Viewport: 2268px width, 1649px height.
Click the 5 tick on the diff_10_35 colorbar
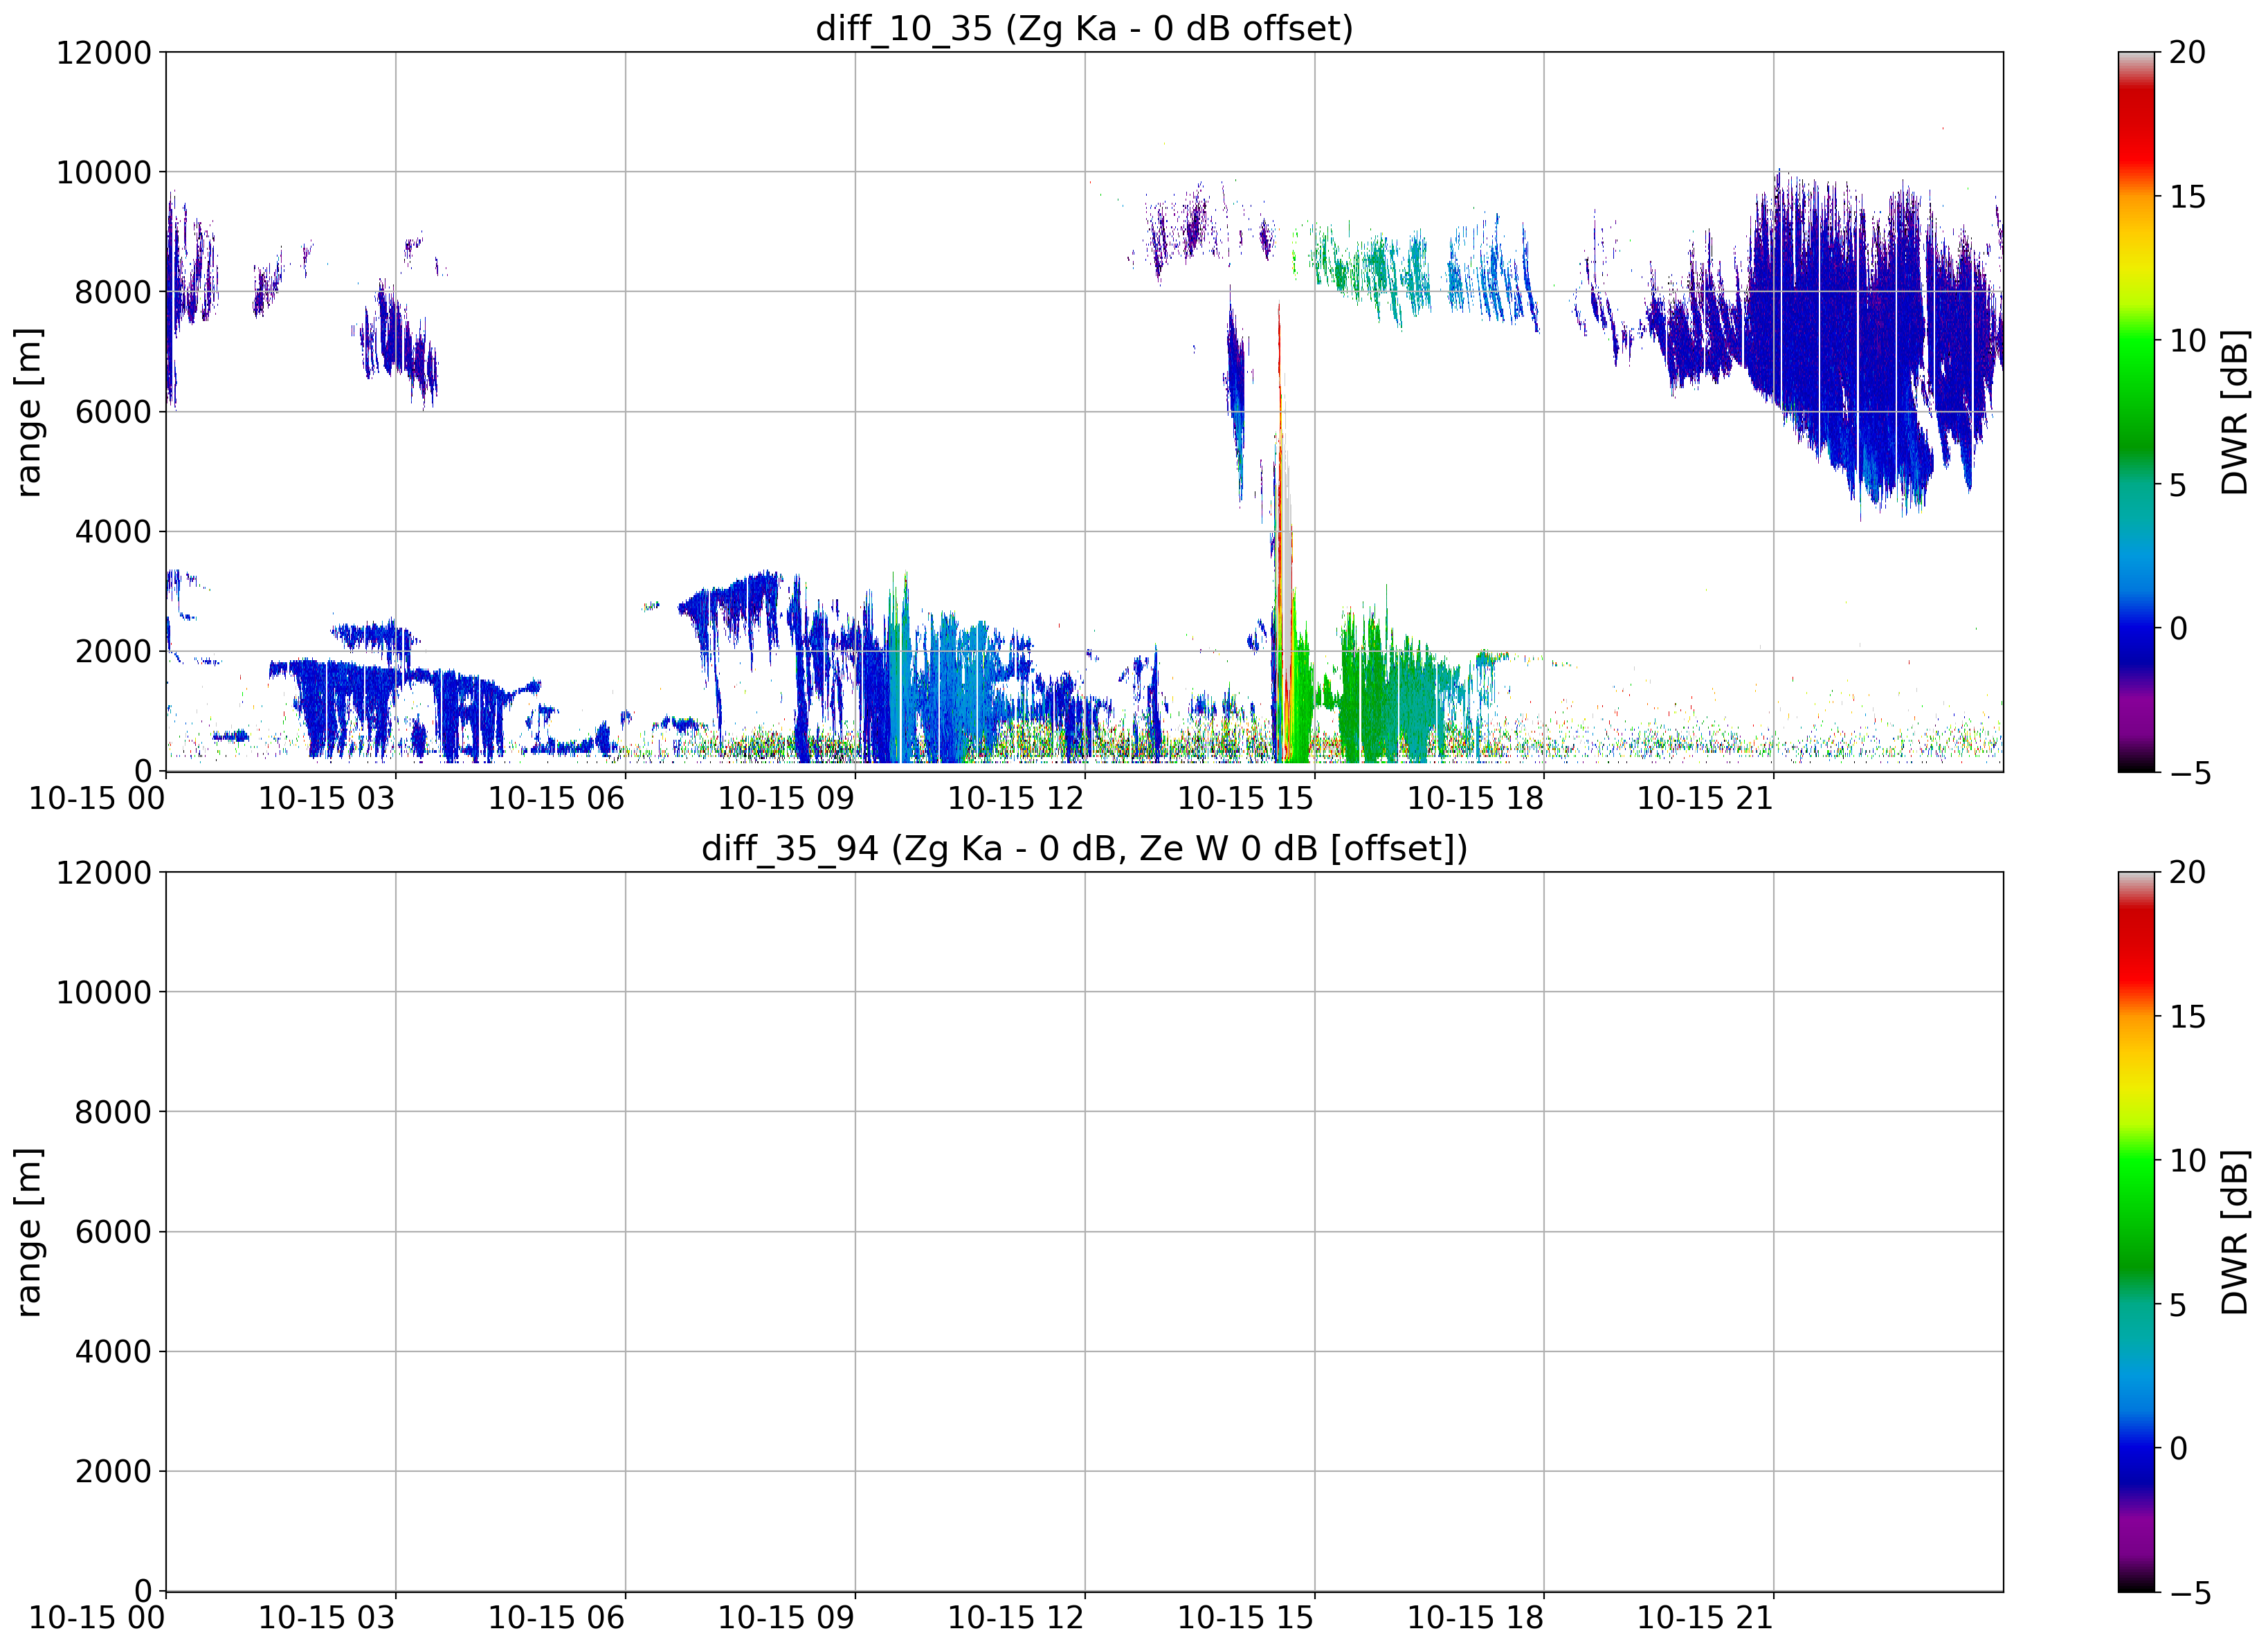(2178, 485)
